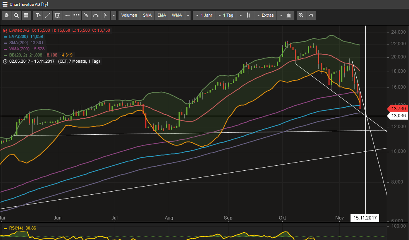Open the Extras menu
Image resolution: width=409 pixels, height=240 pixels.
(265, 15)
